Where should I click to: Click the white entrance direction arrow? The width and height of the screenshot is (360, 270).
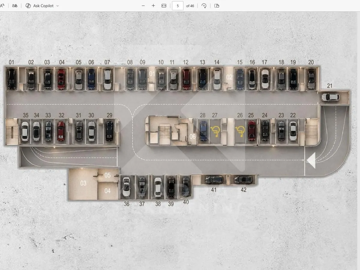point(311,160)
